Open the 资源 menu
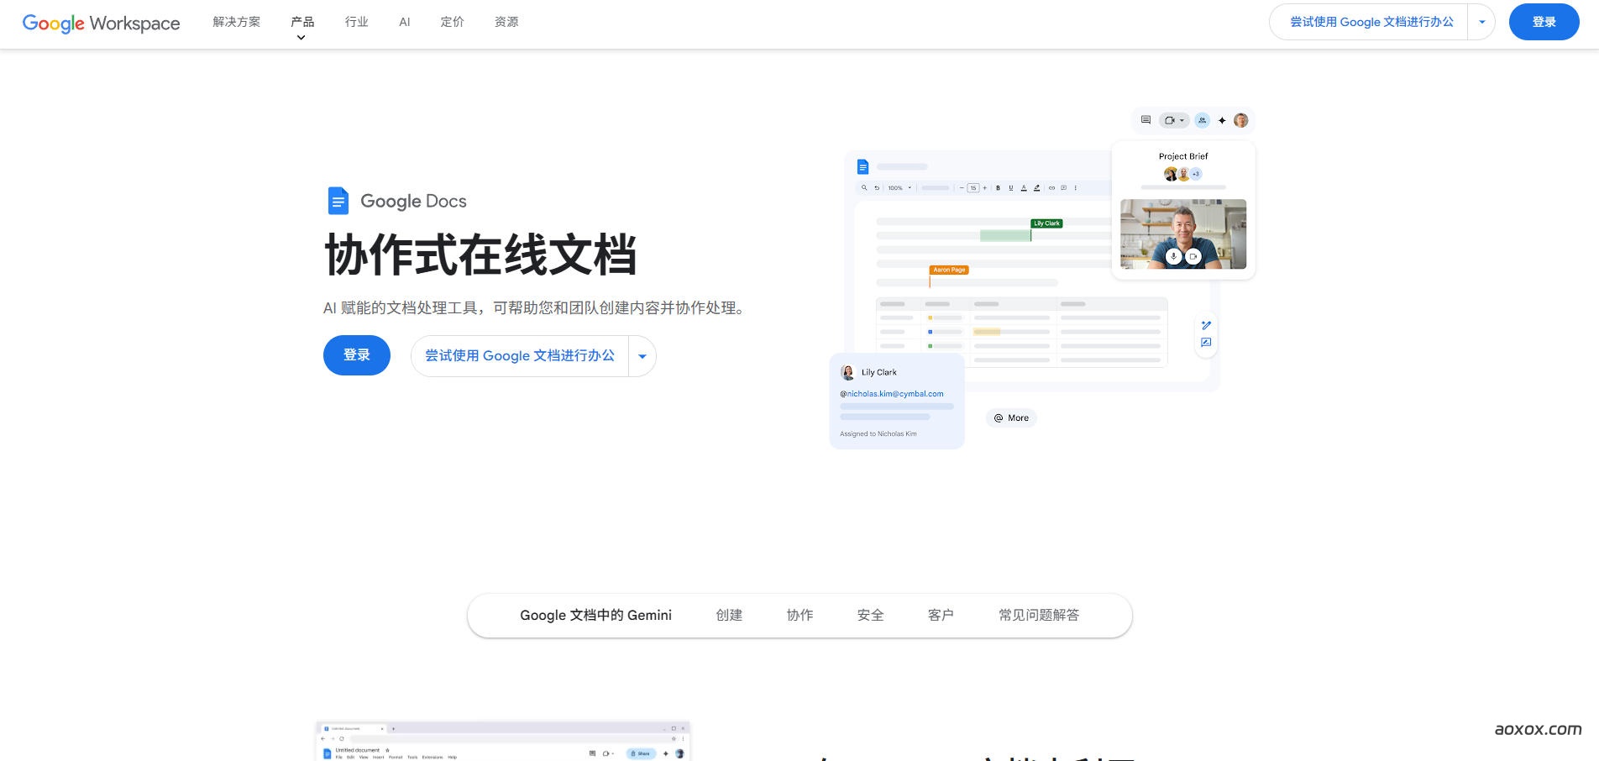1599x761 pixels. [506, 22]
